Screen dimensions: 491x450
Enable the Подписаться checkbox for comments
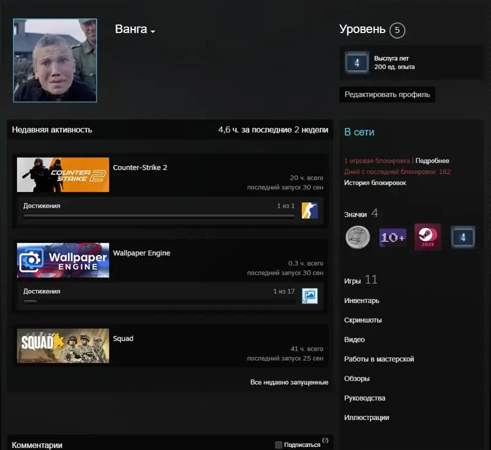[x=279, y=444]
